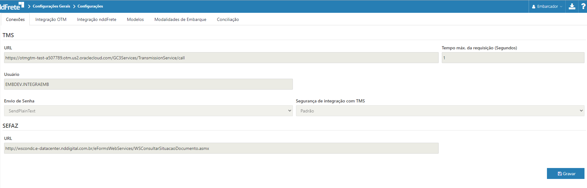Select the Conexões tab
Viewport: 587px width, 188px height.
tap(15, 19)
